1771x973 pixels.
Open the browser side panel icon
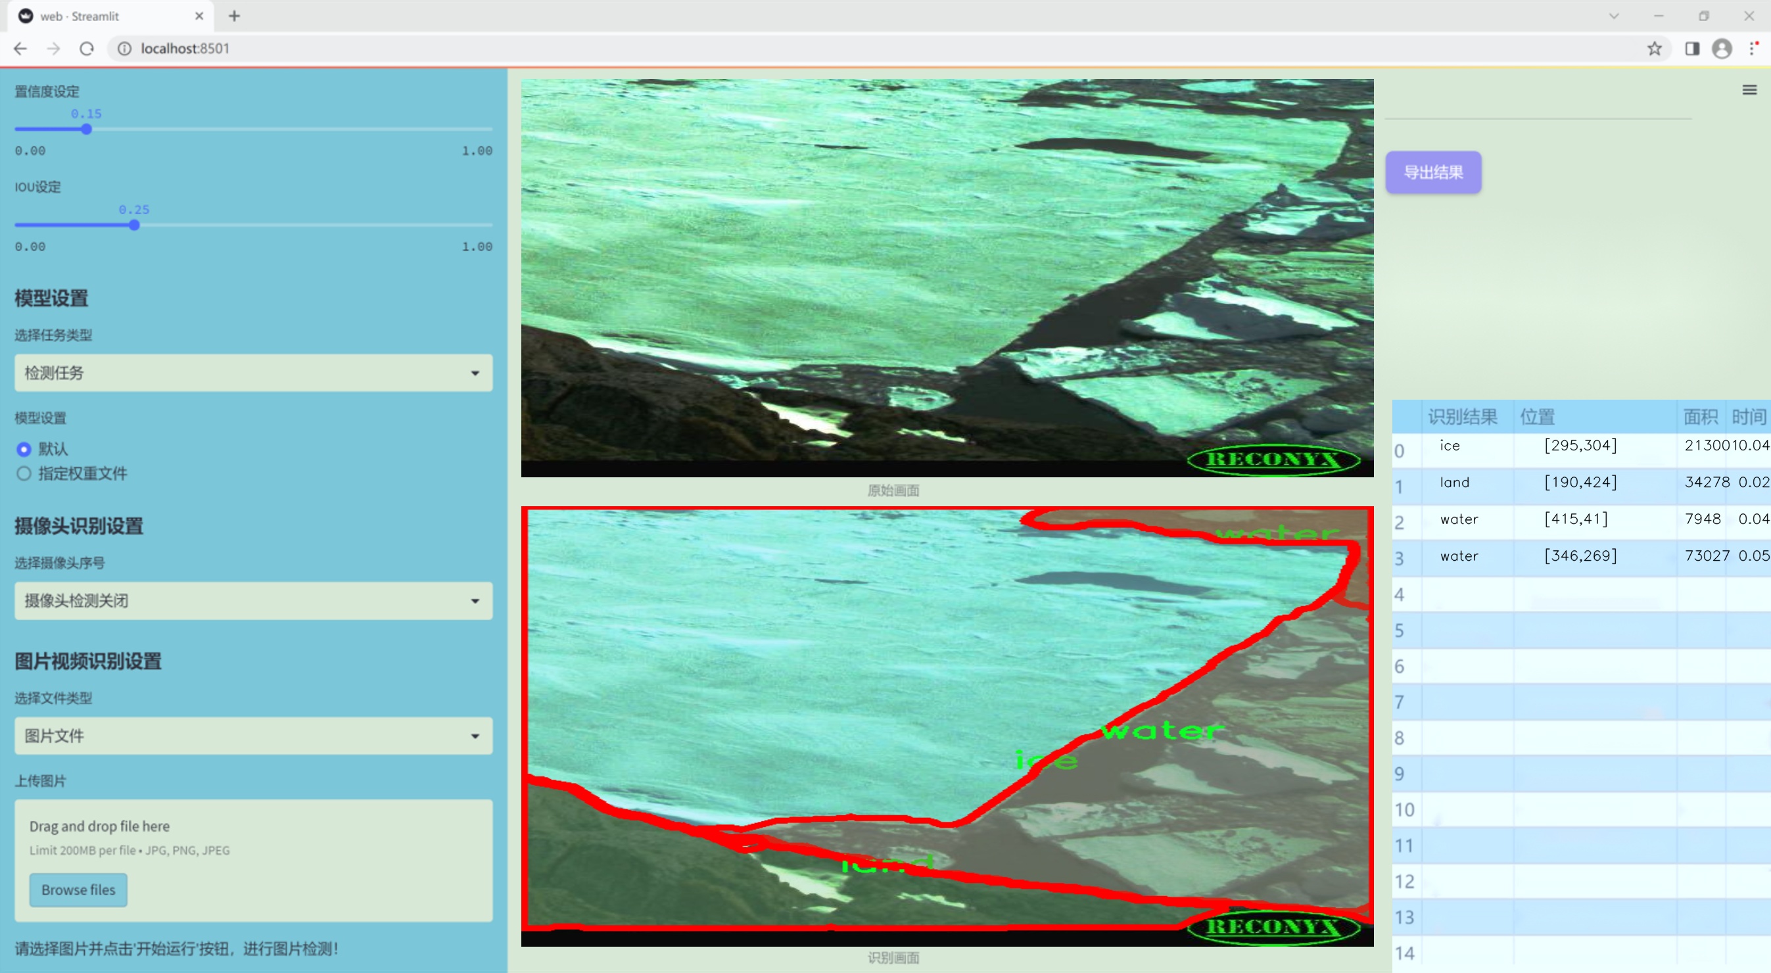[1692, 48]
